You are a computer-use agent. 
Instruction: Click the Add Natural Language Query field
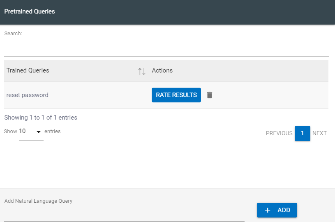point(124,214)
